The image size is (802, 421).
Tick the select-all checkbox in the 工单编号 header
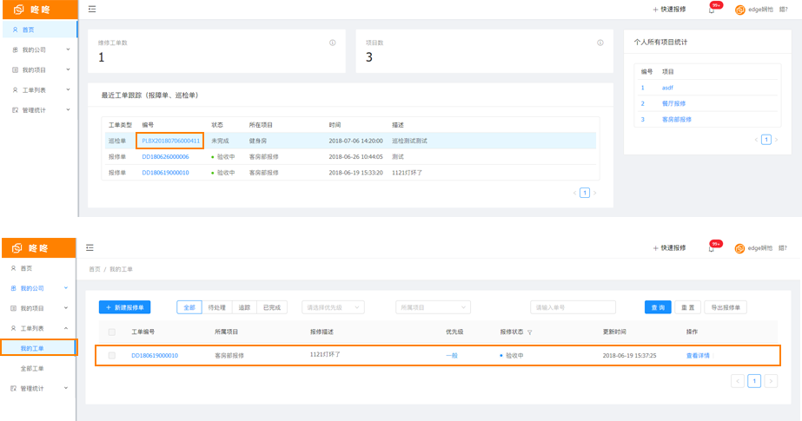[111, 332]
